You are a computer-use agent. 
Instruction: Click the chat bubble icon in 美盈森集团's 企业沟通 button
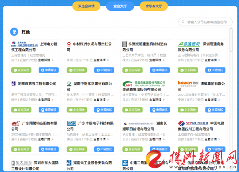click(126, 110)
